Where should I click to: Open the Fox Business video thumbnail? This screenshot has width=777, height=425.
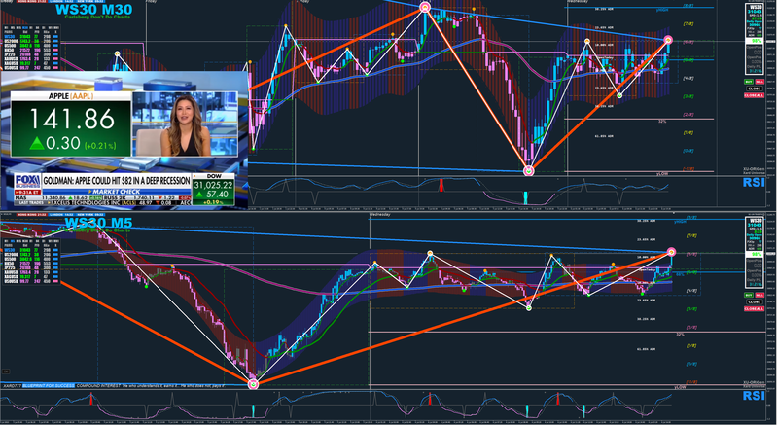(x=124, y=140)
